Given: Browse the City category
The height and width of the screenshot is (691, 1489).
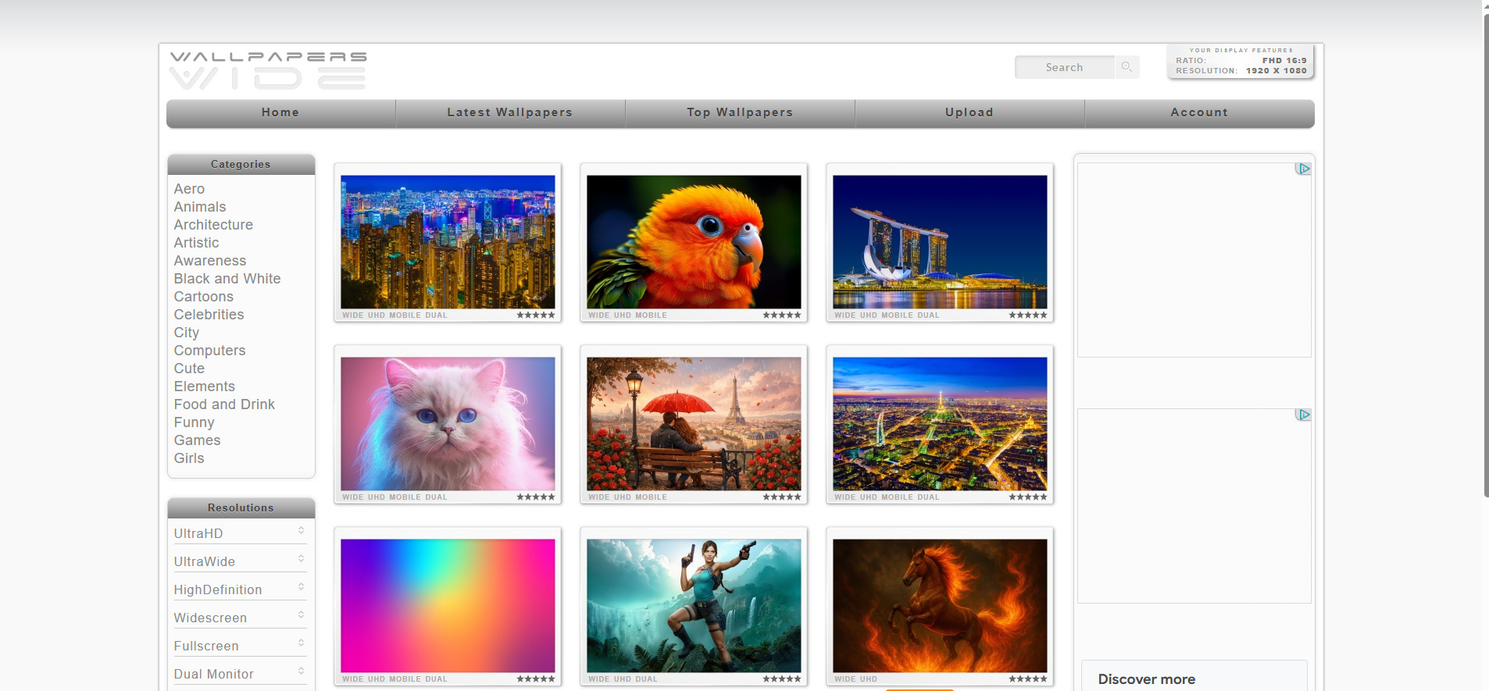Looking at the screenshot, I should (187, 333).
